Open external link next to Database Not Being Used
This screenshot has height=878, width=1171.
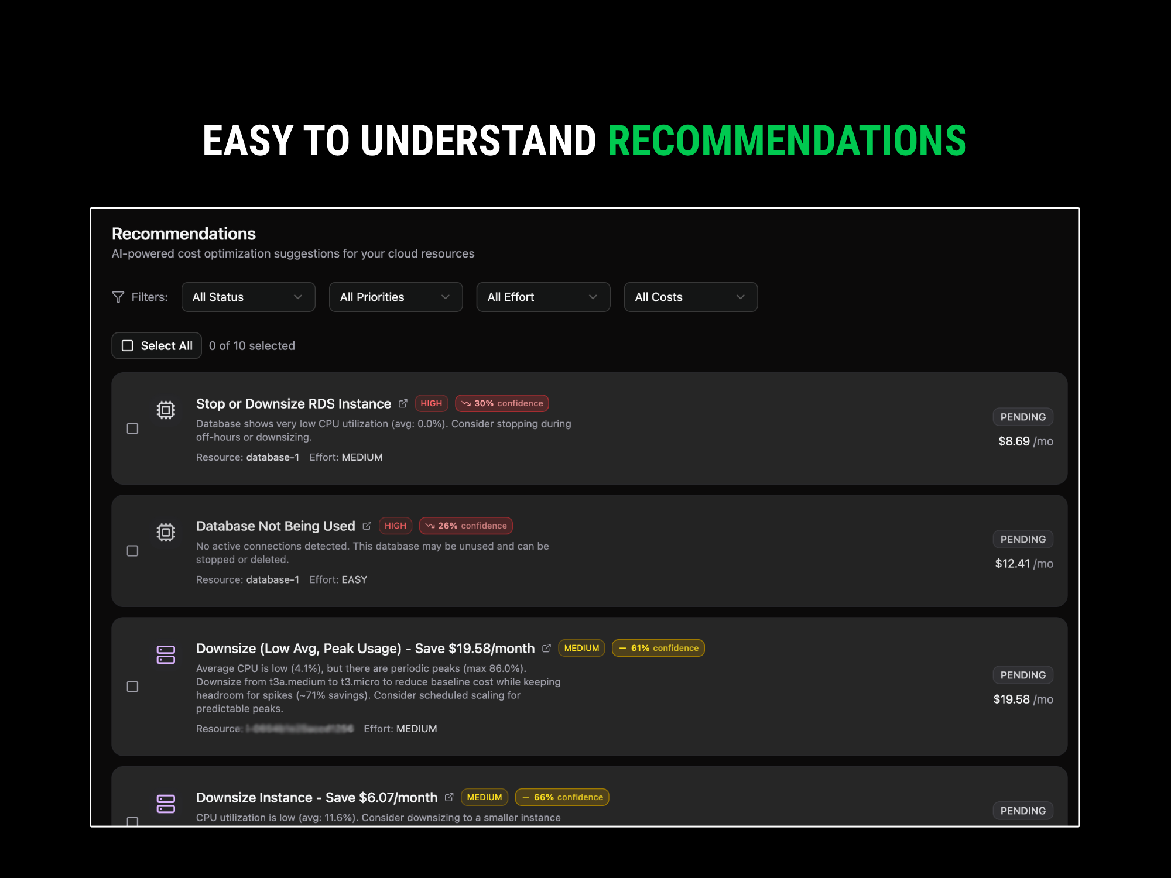(x=367, y=526)
